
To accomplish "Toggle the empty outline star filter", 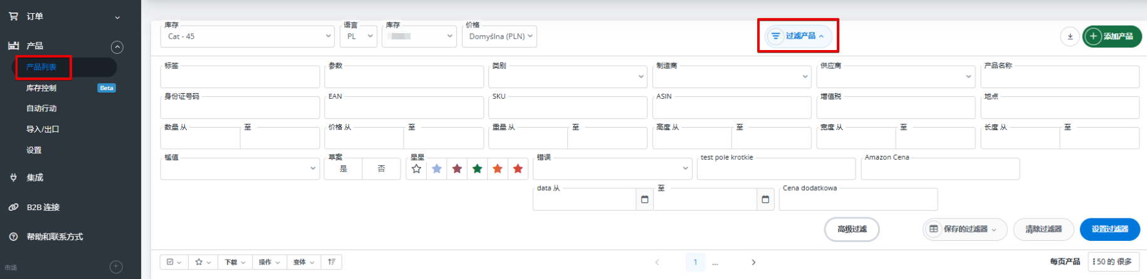I will (417, 169).
